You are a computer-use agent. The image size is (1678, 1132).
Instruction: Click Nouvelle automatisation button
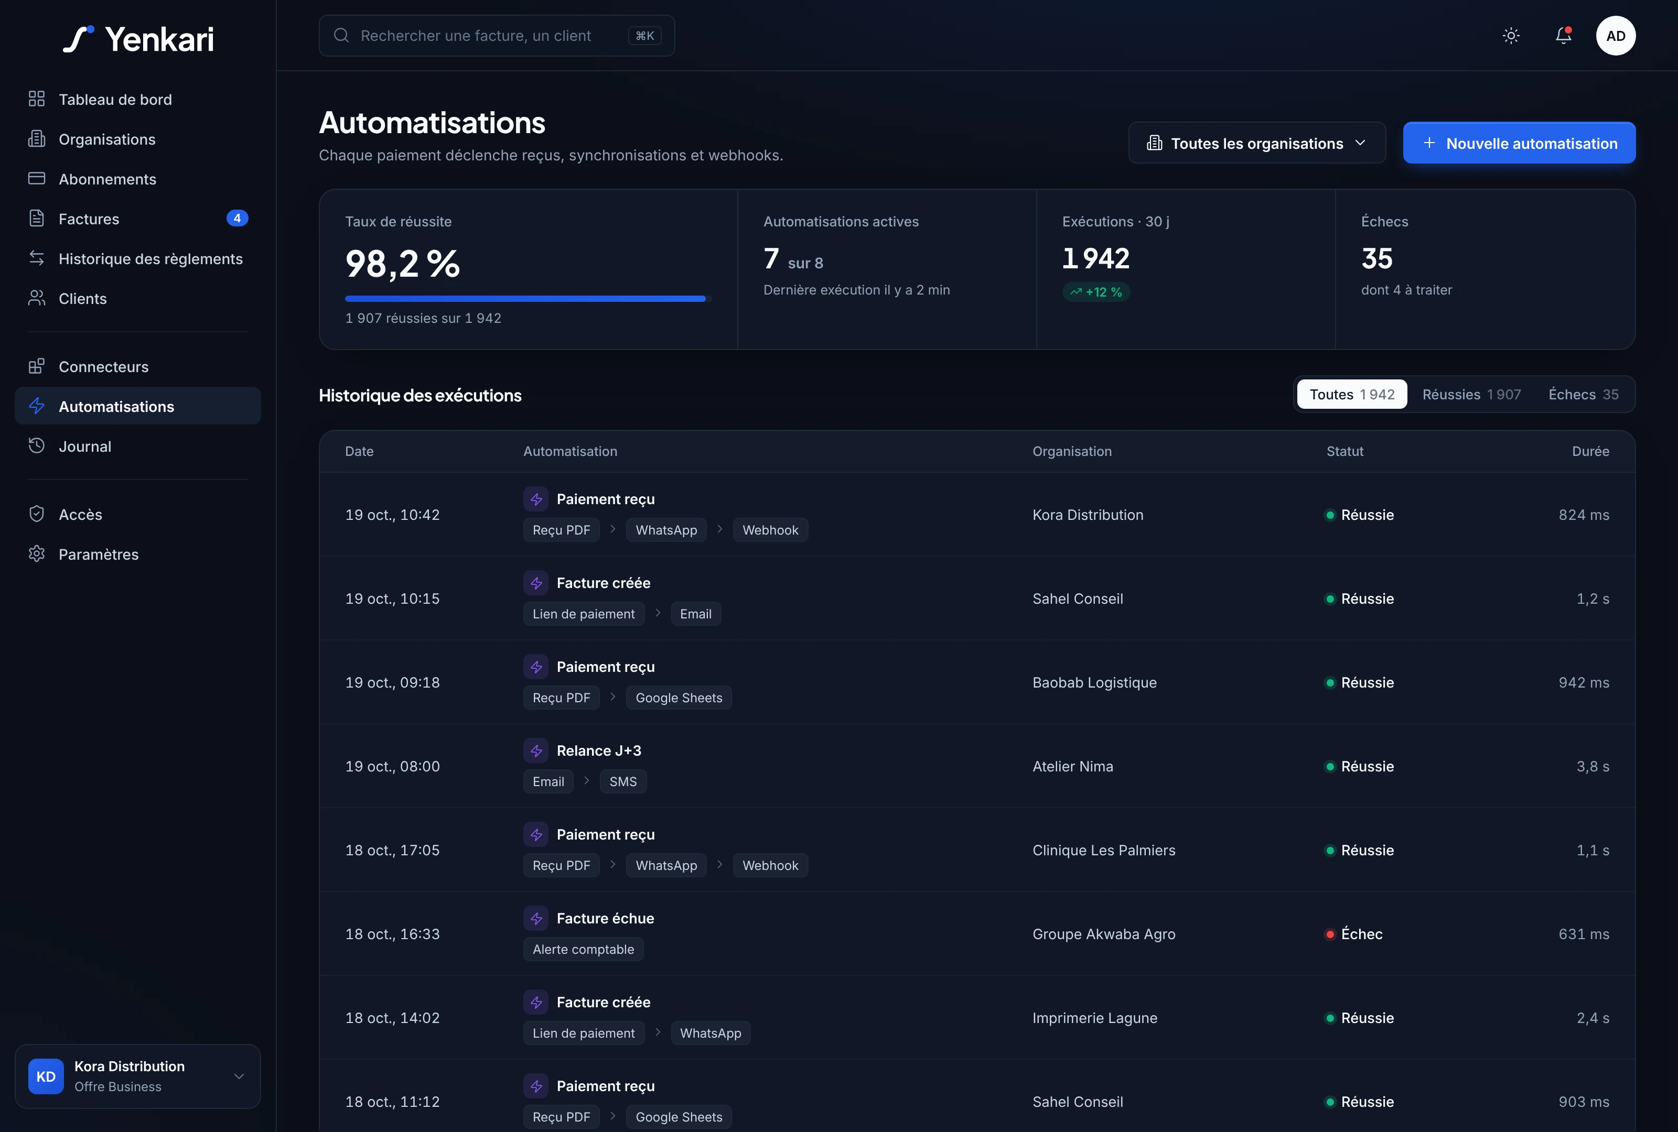pyautogui.click(x=1519, y=143)
